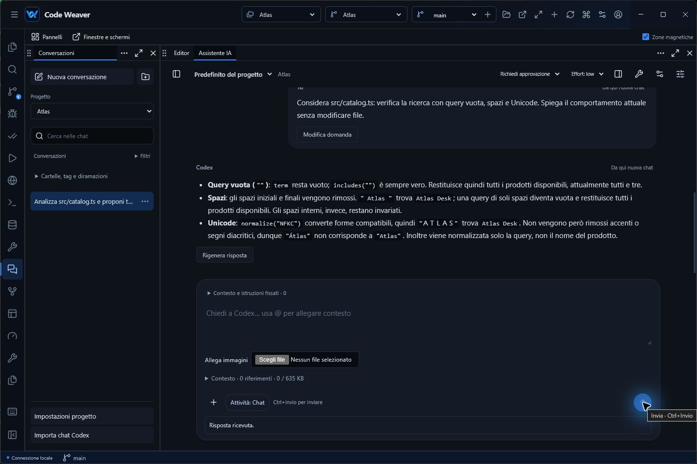
Task: Expand Cartelle, tag e diramazioni
Action: (x=71, y=176)
